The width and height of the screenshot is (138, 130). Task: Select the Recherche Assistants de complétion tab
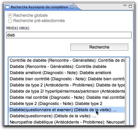click(x=39, y=7)
